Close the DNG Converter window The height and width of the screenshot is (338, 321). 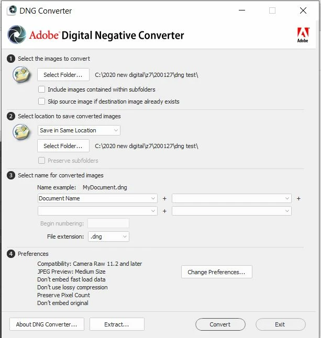303,10
